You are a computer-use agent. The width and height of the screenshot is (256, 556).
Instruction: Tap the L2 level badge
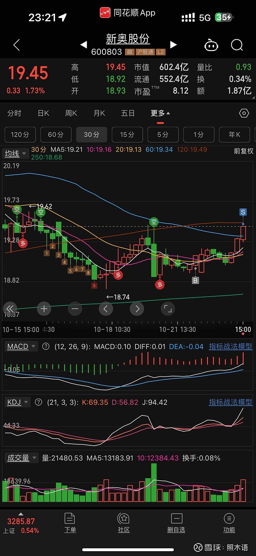pyautogui.click(x=161, y=52)
